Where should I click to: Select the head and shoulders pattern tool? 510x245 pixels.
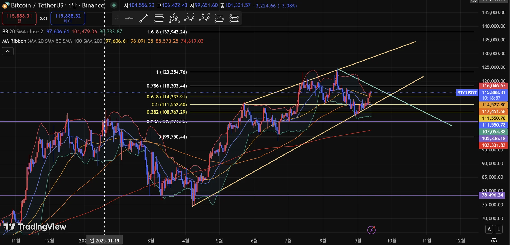tap(174, 18)
